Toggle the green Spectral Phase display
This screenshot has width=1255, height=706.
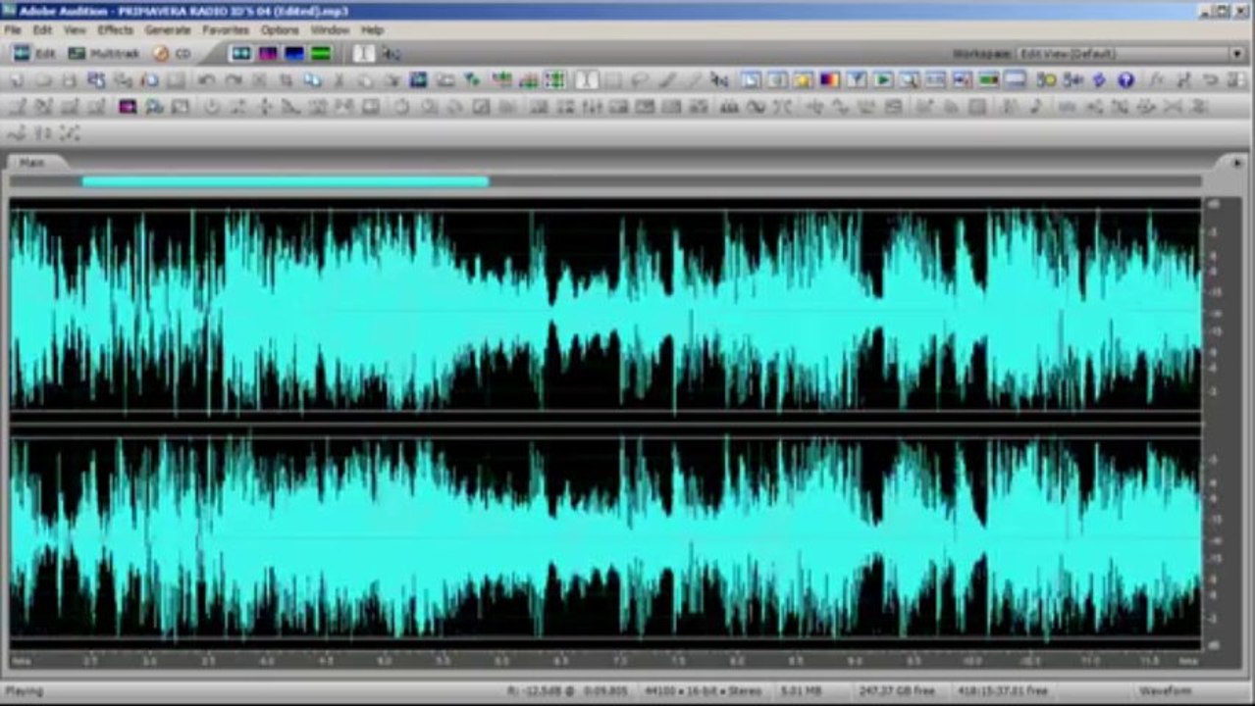[321, 54]
